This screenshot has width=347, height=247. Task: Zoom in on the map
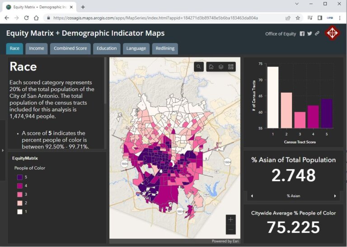(231, 219)
